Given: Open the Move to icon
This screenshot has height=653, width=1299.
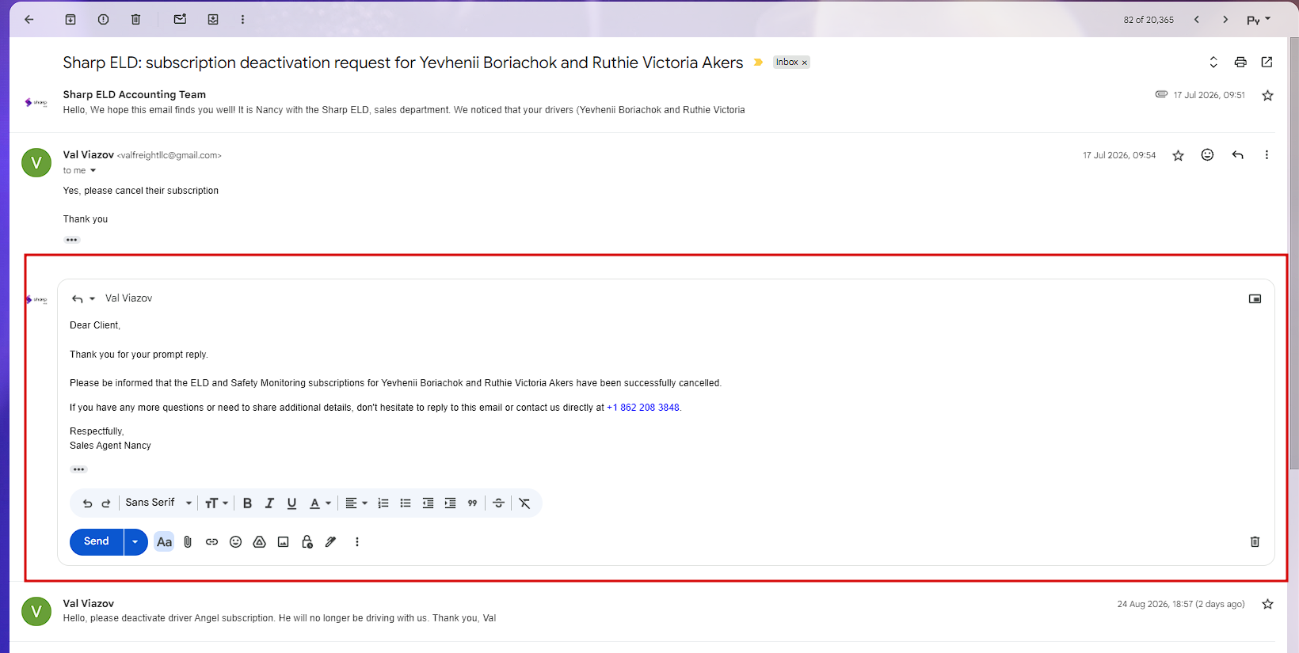Looking at the screenshot, I should [x=213, y=19].
